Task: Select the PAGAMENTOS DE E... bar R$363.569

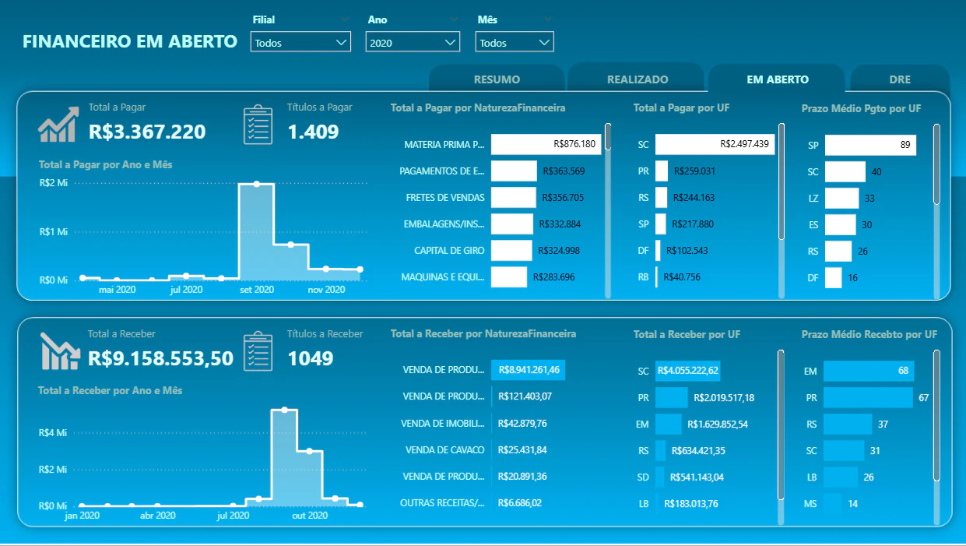Action: (x=514, y=171)
